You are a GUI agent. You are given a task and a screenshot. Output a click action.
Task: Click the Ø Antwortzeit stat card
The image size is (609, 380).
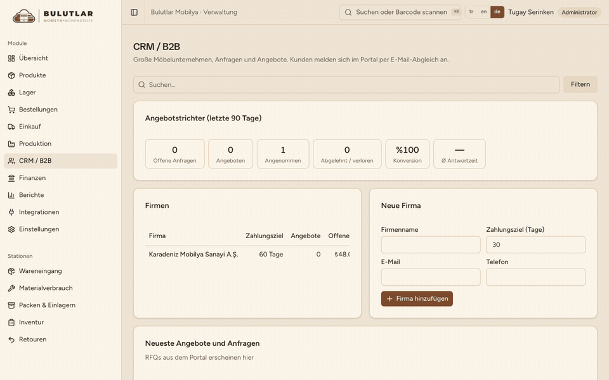pos(459,154)
